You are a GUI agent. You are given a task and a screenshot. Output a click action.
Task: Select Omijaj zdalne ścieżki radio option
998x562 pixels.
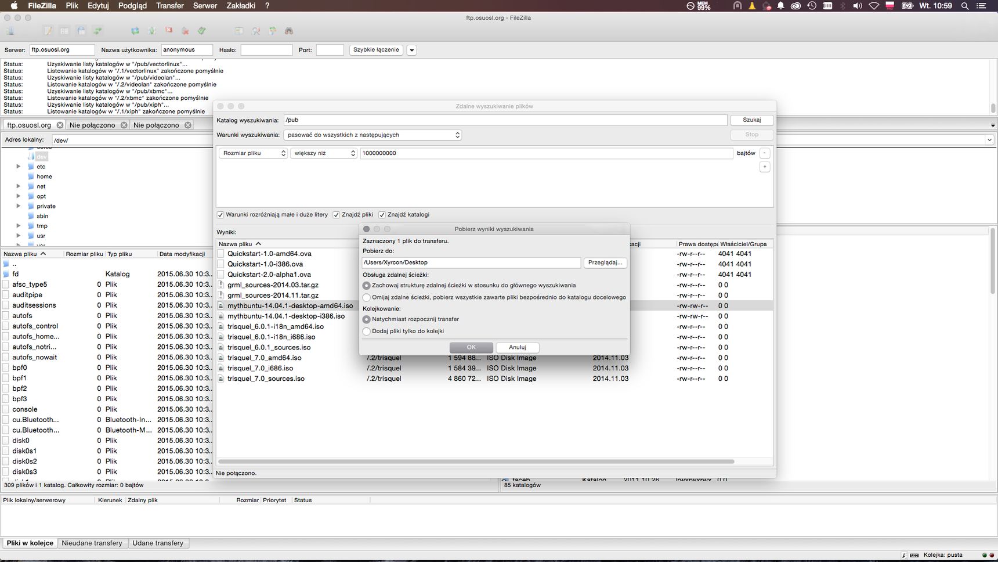pos(367,297)
